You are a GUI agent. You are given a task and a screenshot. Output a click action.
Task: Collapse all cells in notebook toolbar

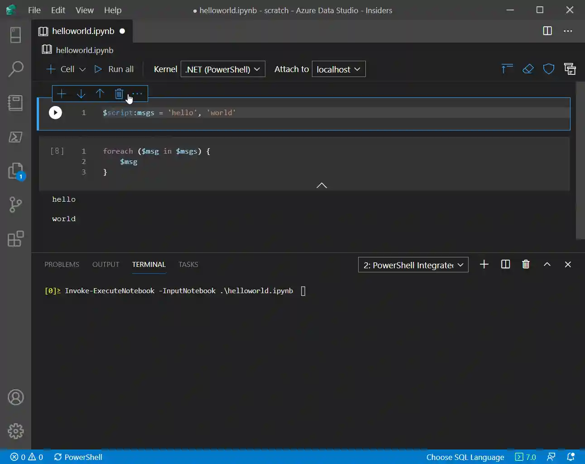click(x=507, y=69)
